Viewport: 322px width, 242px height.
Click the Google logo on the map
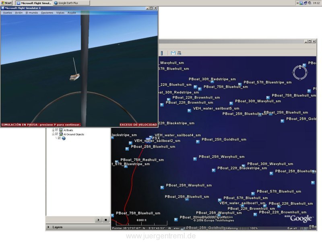301,218
